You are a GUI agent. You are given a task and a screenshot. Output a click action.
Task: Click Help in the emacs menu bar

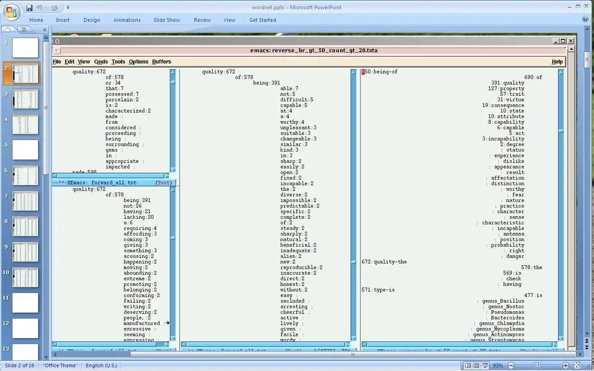pyautogui.click(x=557, y=62)
